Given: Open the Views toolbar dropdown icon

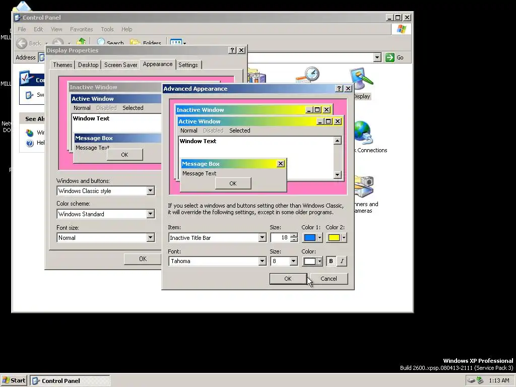Looking at the screenshot, I should (178, 42).
